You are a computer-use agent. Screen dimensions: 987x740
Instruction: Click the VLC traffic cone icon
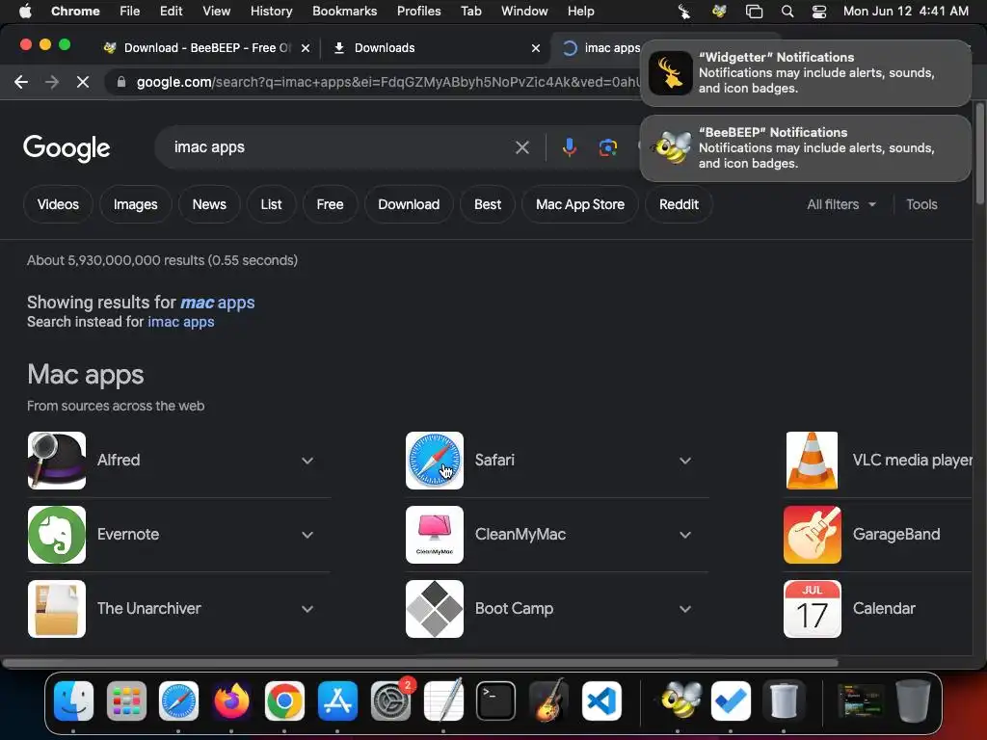[812, 460]
